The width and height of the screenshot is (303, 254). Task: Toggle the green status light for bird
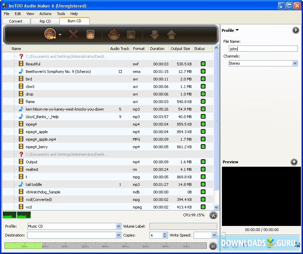[203, 79]
